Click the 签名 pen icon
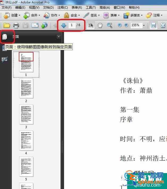Image resolution: width=167 pixels, height=189 pixels. 86,15
